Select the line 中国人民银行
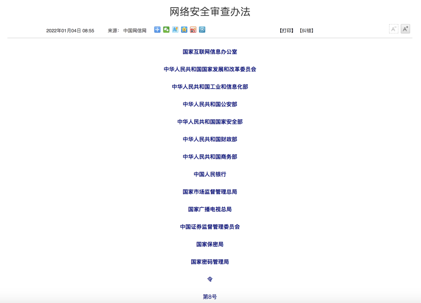 (x=210, y=174)
